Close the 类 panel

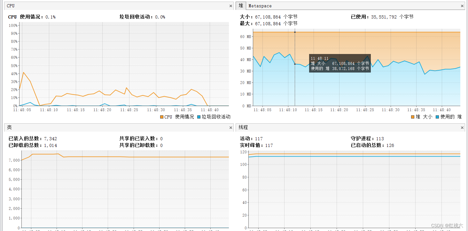click(231, 127)
